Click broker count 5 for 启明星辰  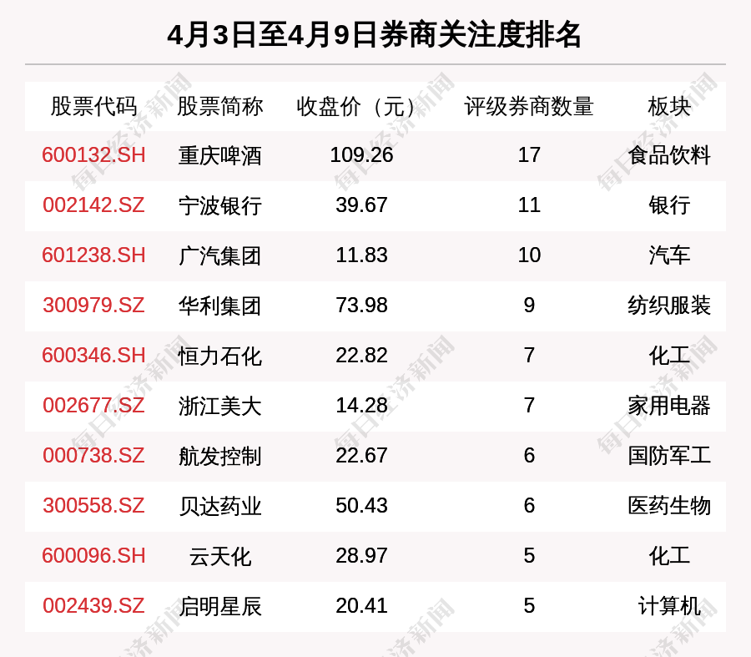point(529,606)
